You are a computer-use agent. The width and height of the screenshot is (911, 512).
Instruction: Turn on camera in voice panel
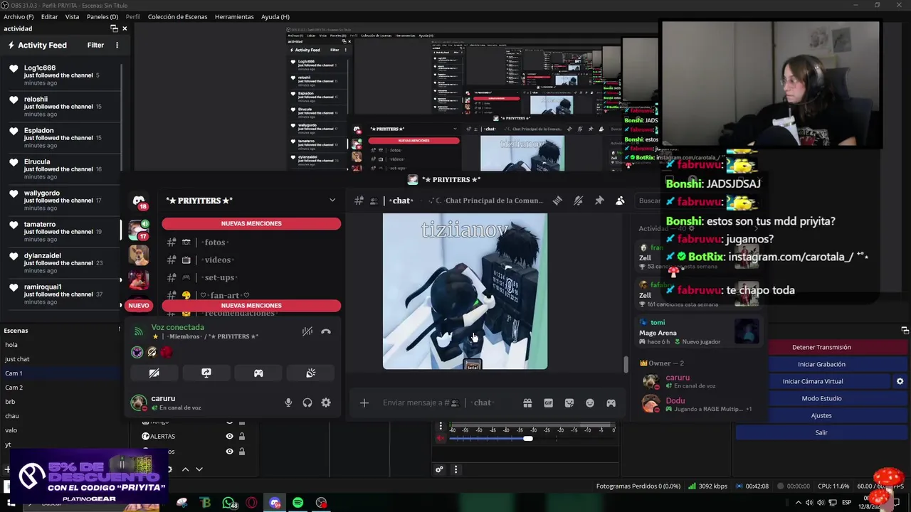point(154,373)
